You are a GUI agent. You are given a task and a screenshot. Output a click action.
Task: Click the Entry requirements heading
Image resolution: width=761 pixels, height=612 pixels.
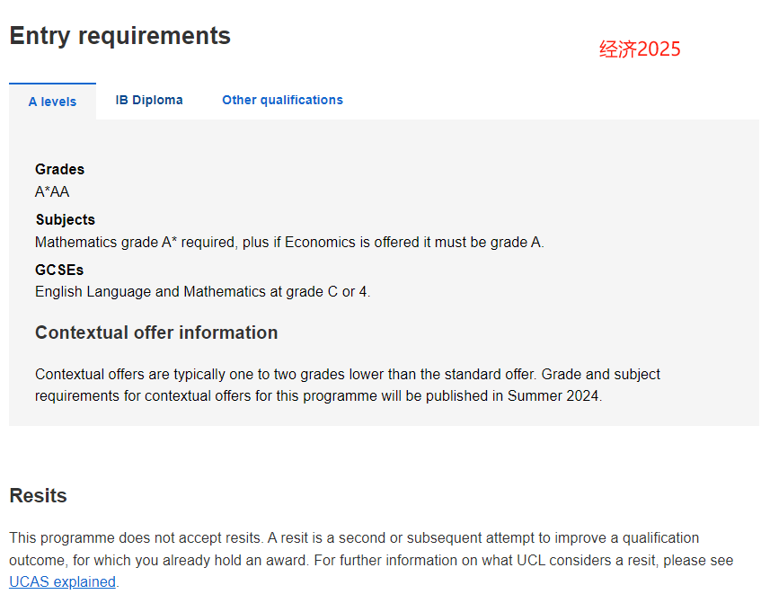pyautogui.click(x=119, y=36)
